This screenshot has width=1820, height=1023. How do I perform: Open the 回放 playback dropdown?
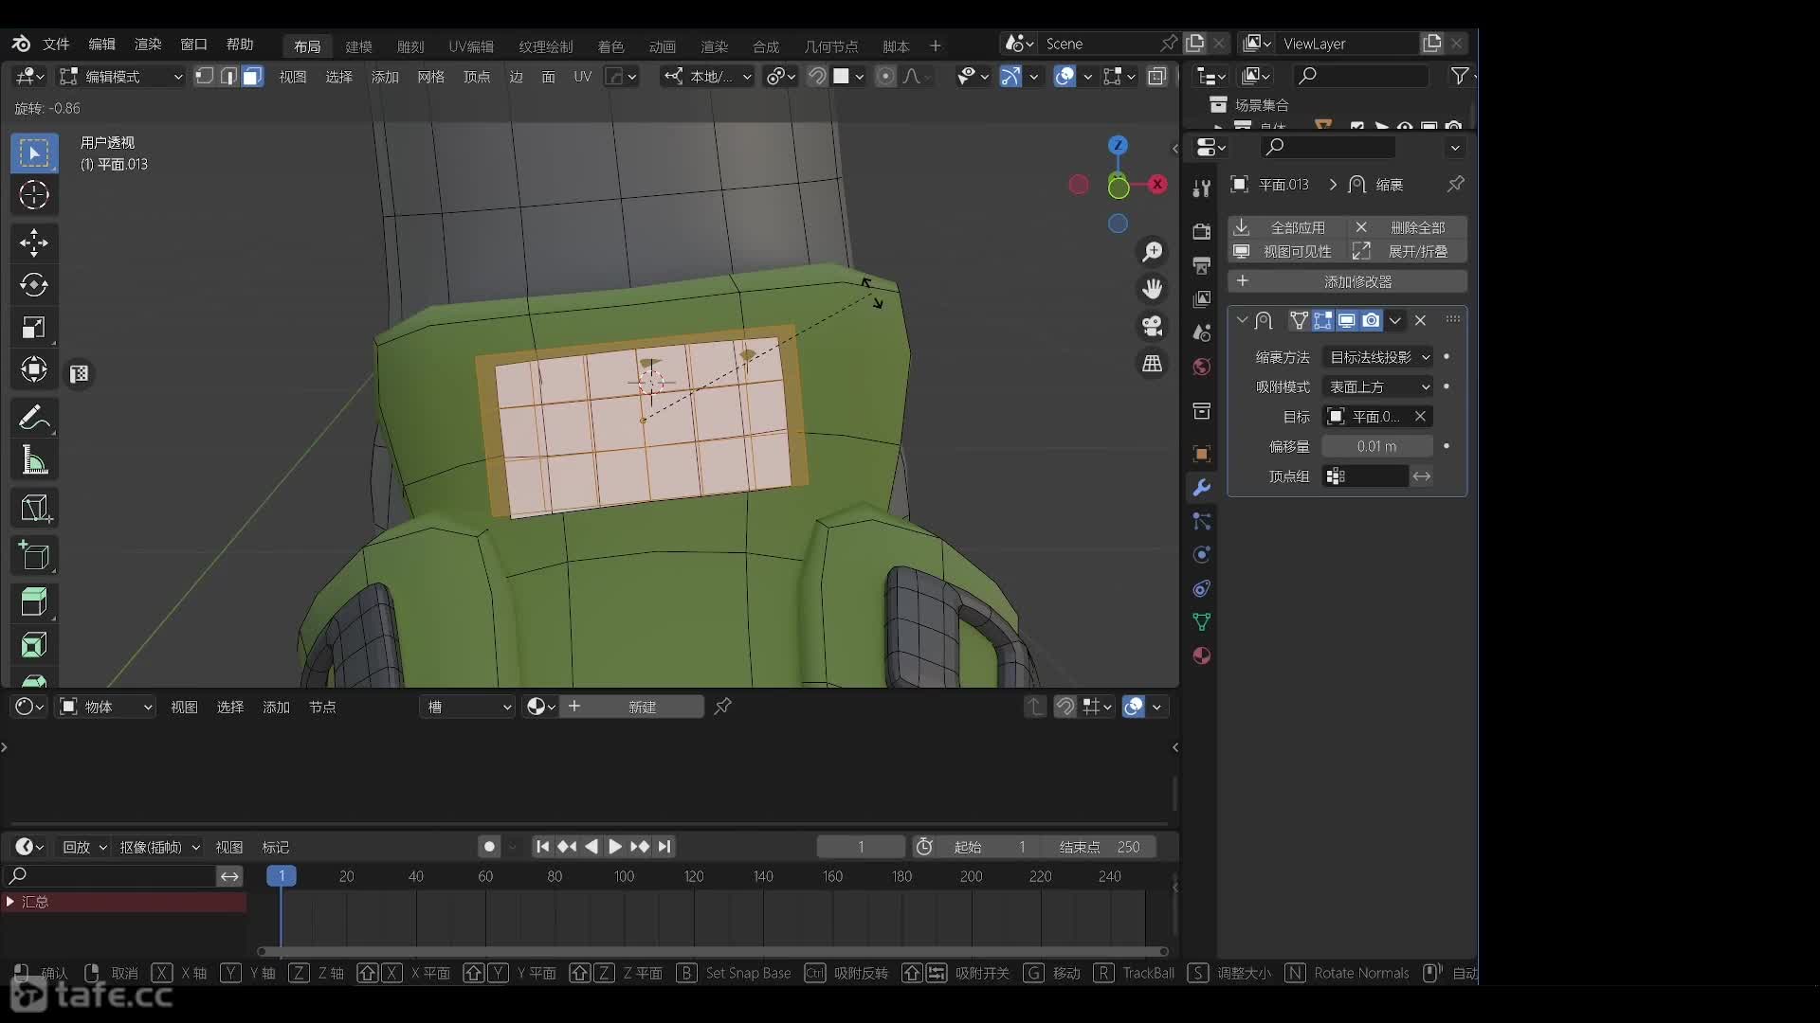[x=83, y=847]
